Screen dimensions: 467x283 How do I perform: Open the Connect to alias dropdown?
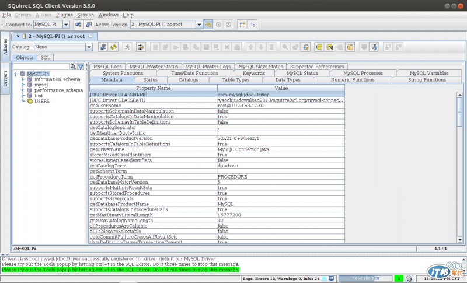coord(66,25)
